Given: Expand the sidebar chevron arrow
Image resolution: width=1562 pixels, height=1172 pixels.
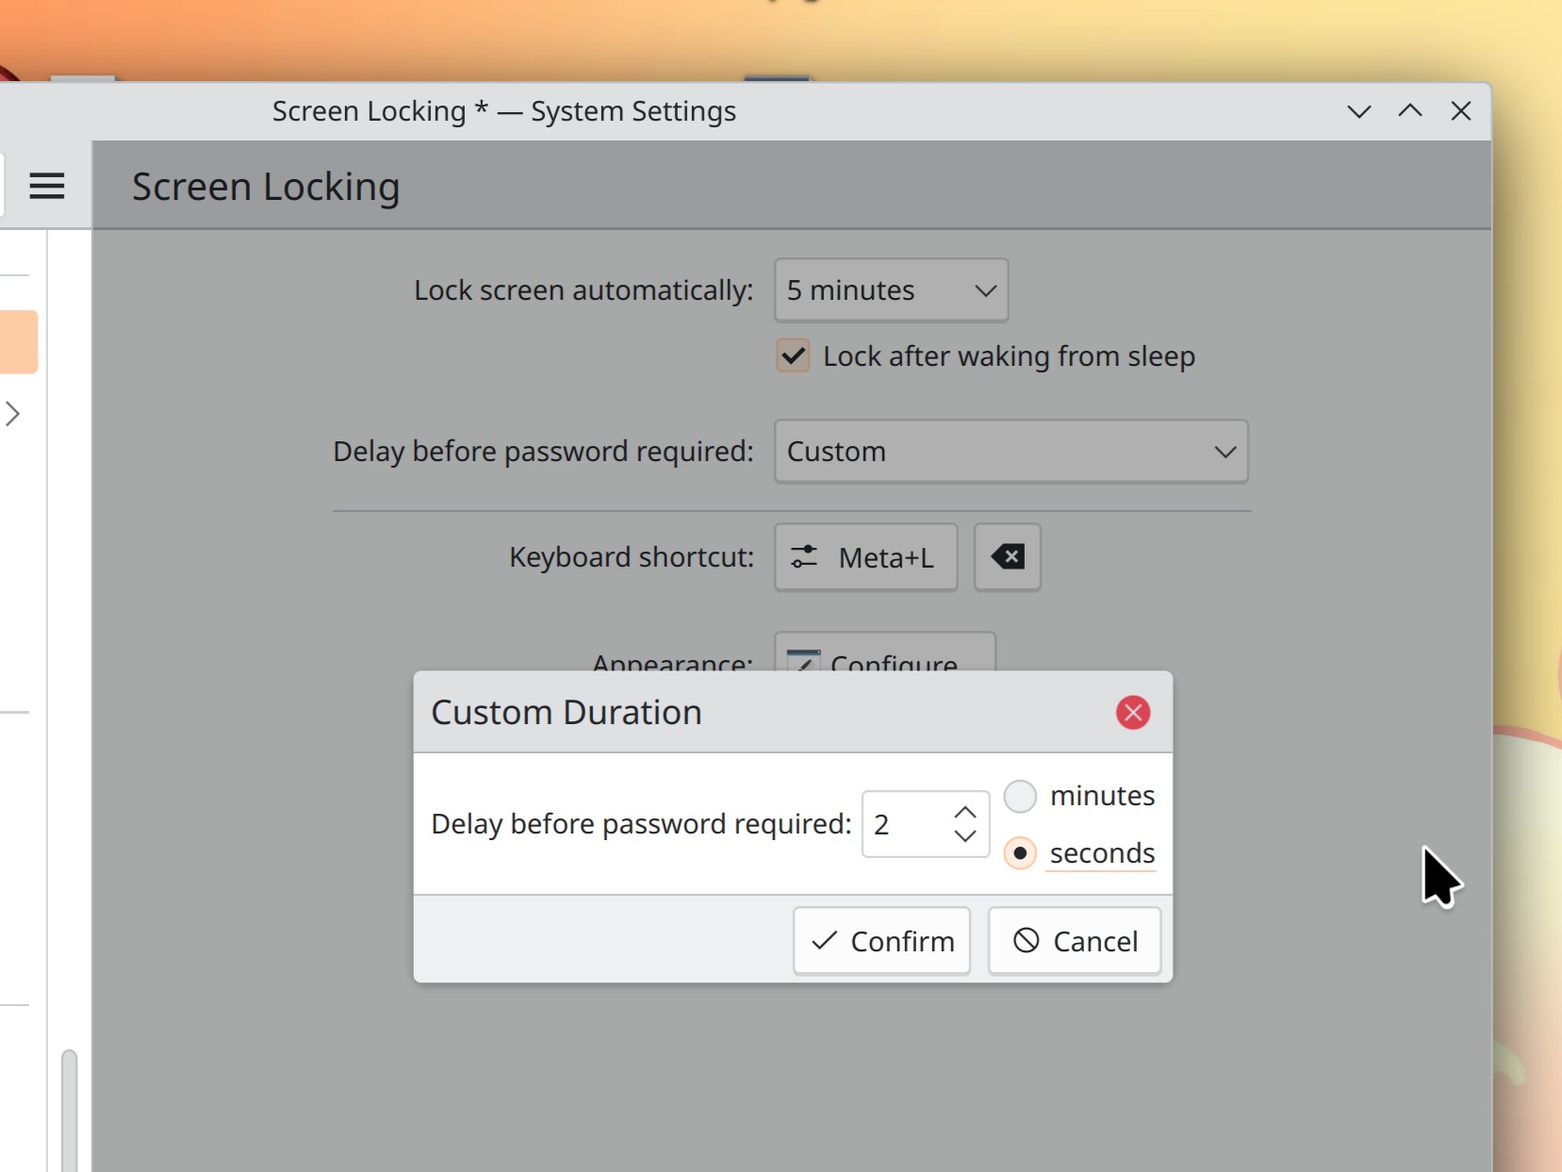Looking at the screenshot, I should [x=13, y=413].
